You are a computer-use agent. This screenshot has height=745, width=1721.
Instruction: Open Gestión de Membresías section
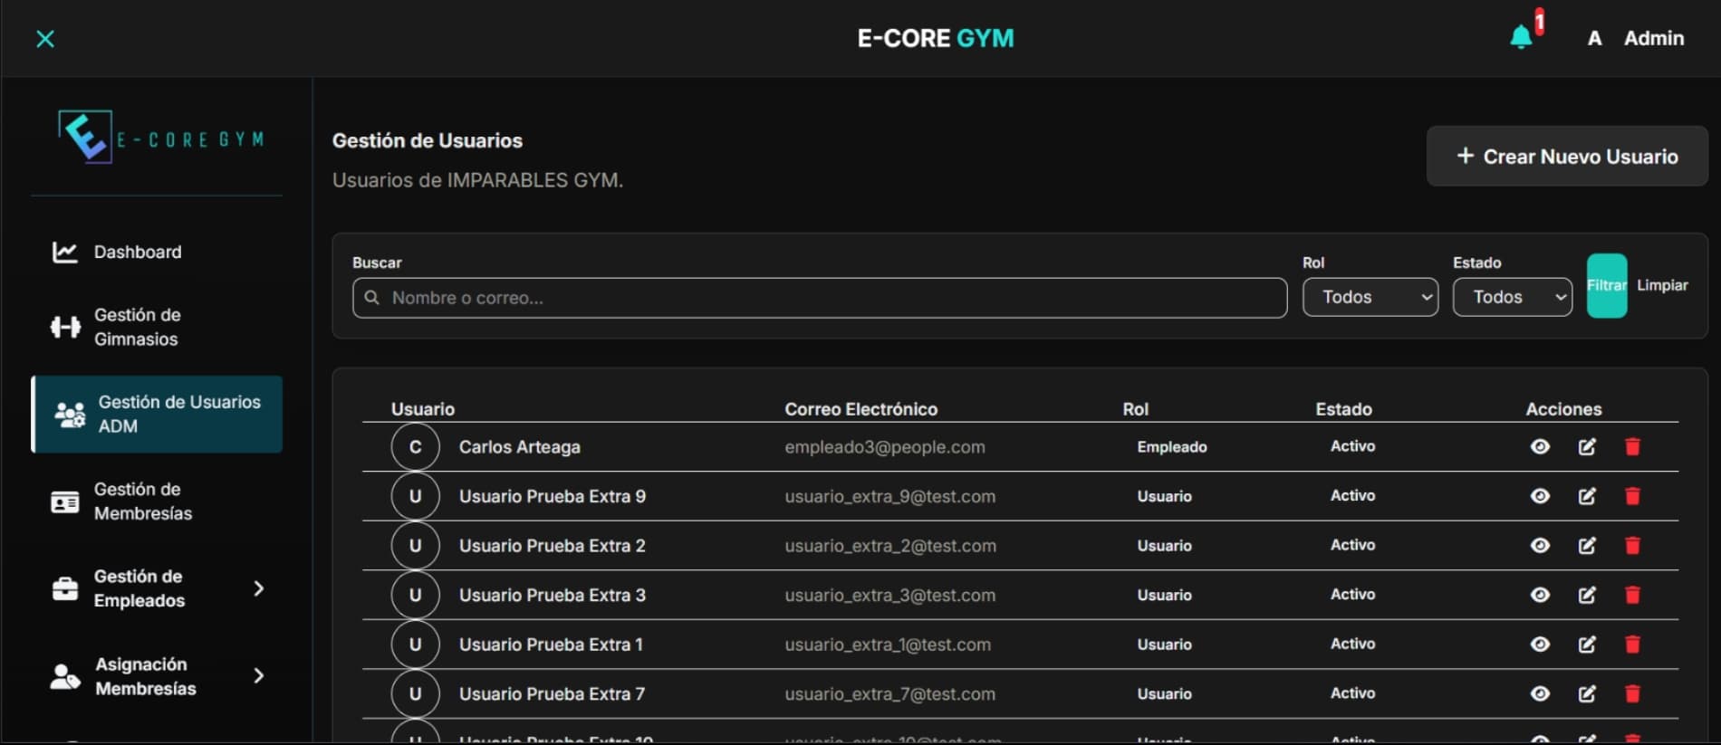point(157,501)
